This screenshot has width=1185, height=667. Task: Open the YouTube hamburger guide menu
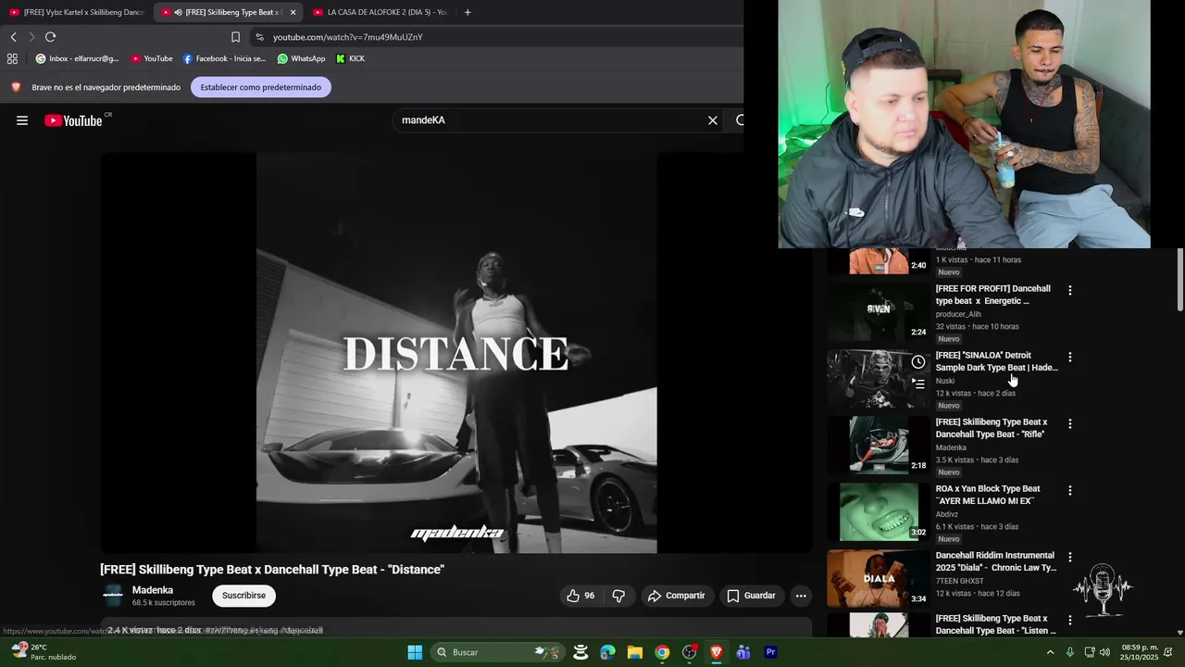click(x=22, y=120)
